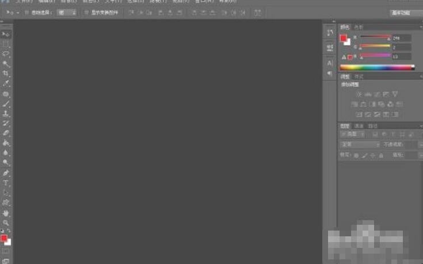The height and width of the screenshot is (264, 423).
Task: Select the Custom Shape tool
Action: pos(6,203)
